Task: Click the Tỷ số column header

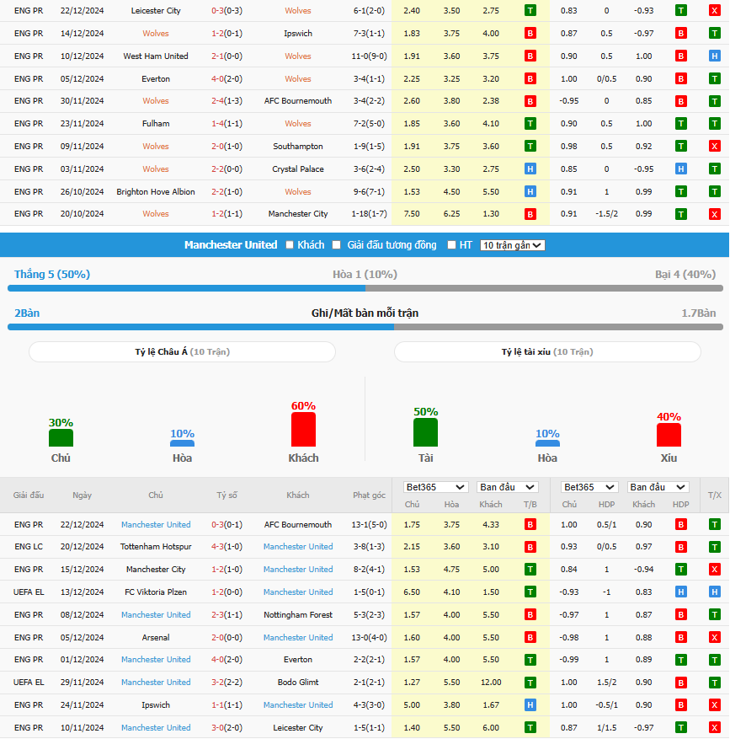Action: tap(227, 495)
